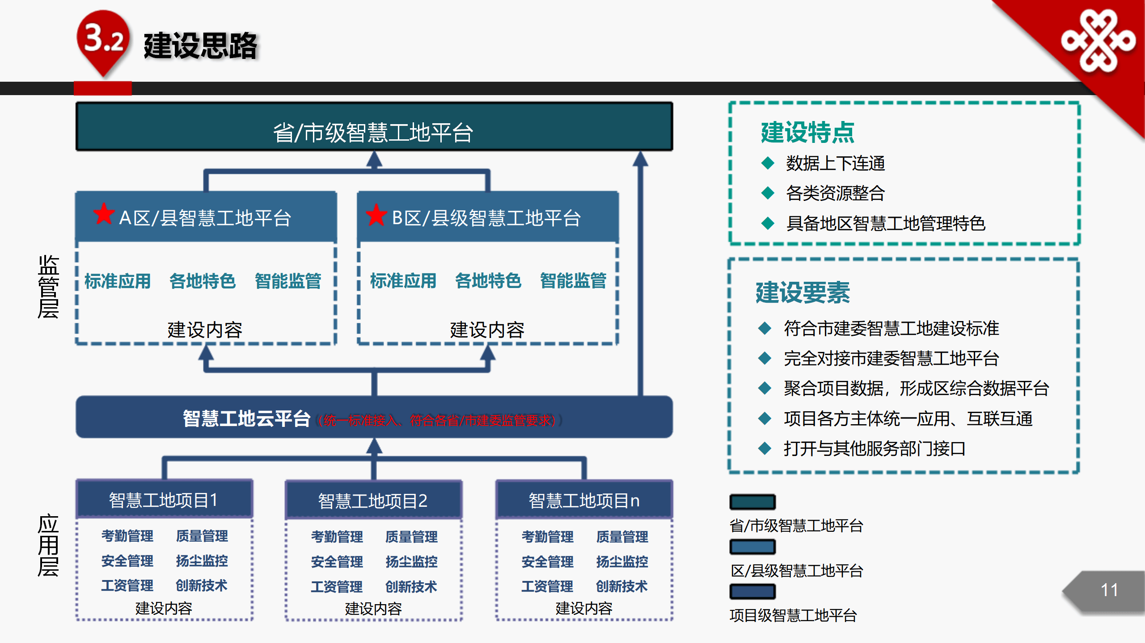Click the vertical 应用层 label

[48, 545]
